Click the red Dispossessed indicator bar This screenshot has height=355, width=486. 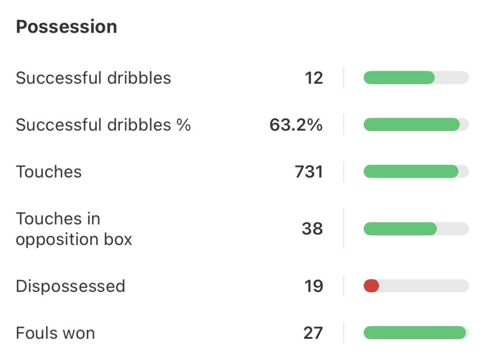point(371,286)
